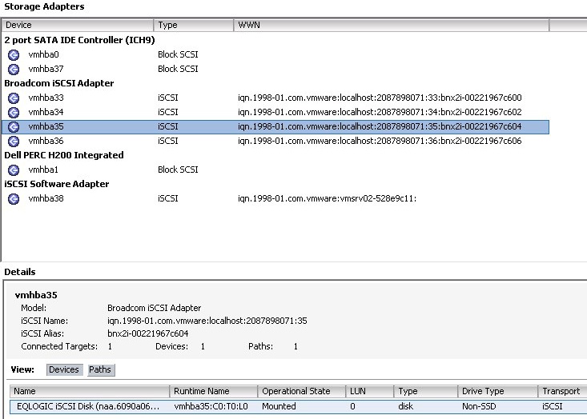The width and height of the screenshot is (587, 419).
Task: Sort devices by LUN column header
Action: [369, 391]
